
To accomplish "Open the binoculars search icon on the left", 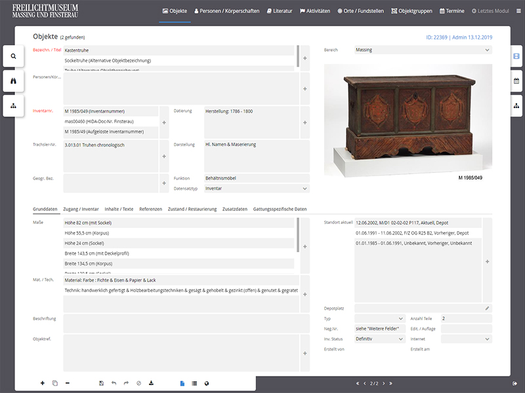I will point(12,81).
